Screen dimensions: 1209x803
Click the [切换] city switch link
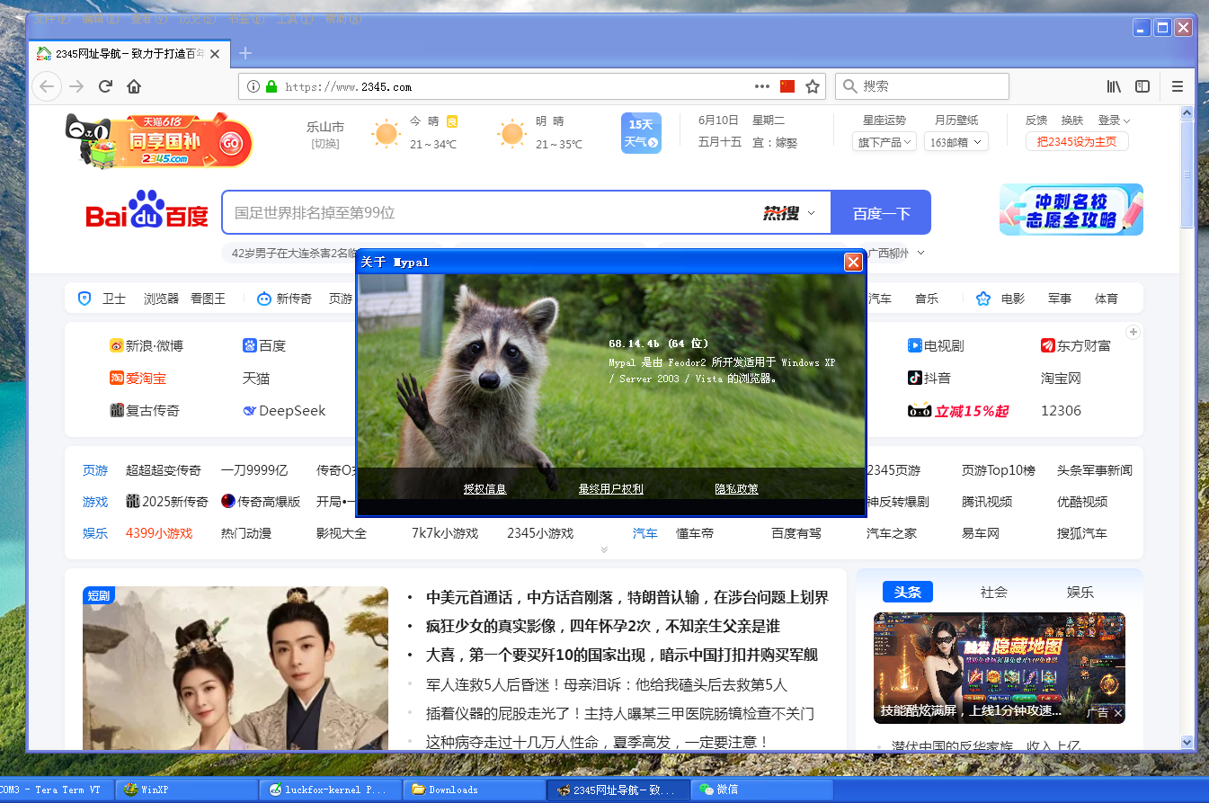325,144
